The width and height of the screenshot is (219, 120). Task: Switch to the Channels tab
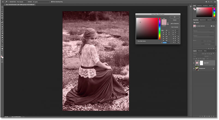point(200,51)
